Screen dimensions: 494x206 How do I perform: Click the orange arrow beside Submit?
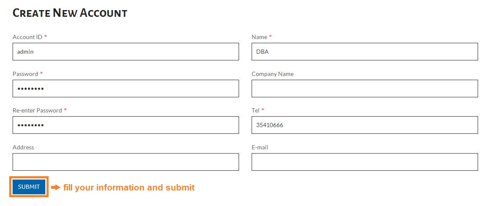(x=55, y=188)
